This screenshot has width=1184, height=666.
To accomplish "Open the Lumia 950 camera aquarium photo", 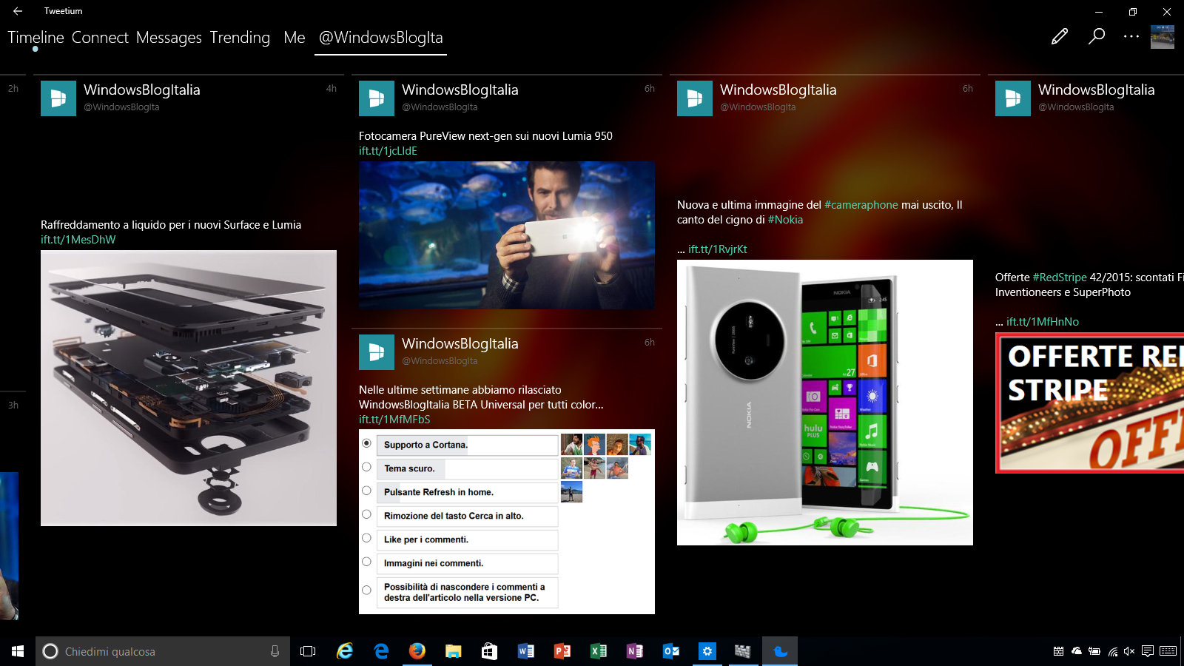I will tap(507, 235).
